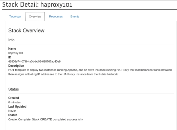The width and height of the screenshot is (177, 130).
Task: Open the Resources tab
Action: click(x=56, y=16)
